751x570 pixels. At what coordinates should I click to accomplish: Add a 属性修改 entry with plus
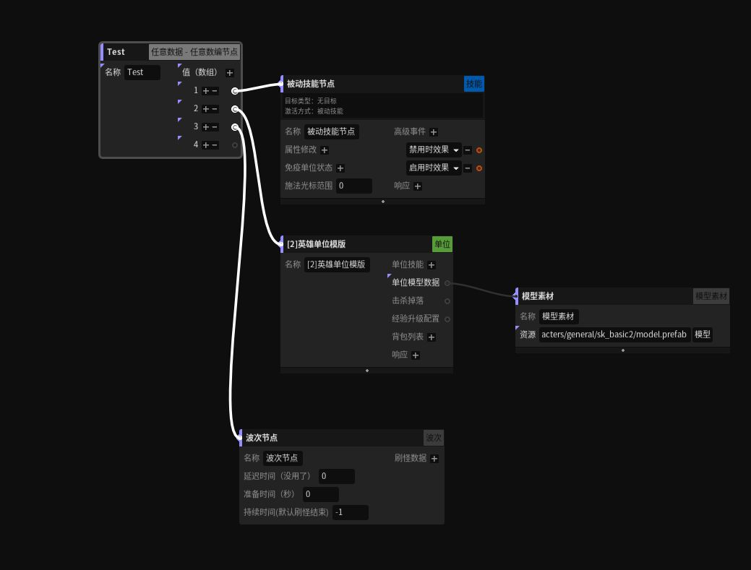pos(325,150)
